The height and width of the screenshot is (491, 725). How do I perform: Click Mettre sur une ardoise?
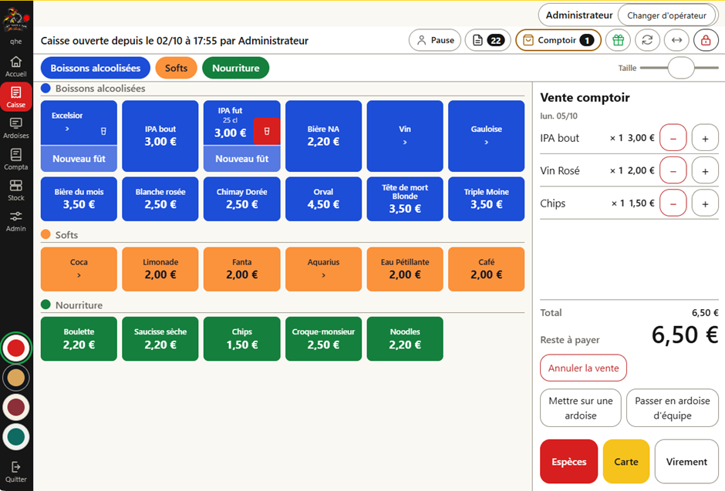click(581, 408)
